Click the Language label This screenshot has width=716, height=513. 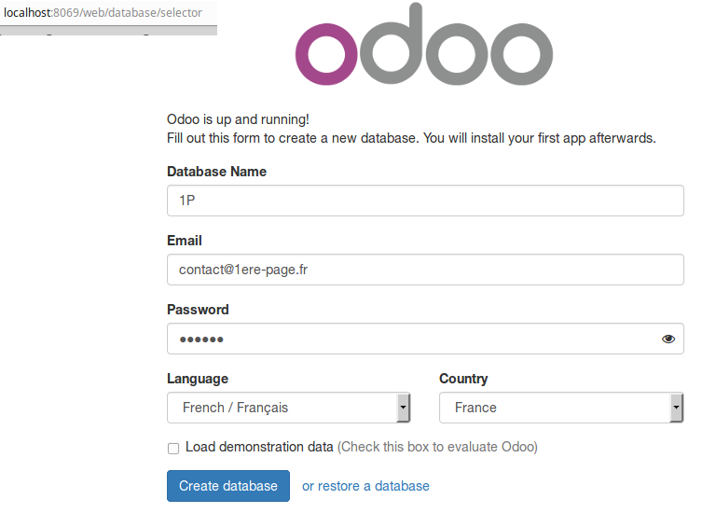[198, 379]
